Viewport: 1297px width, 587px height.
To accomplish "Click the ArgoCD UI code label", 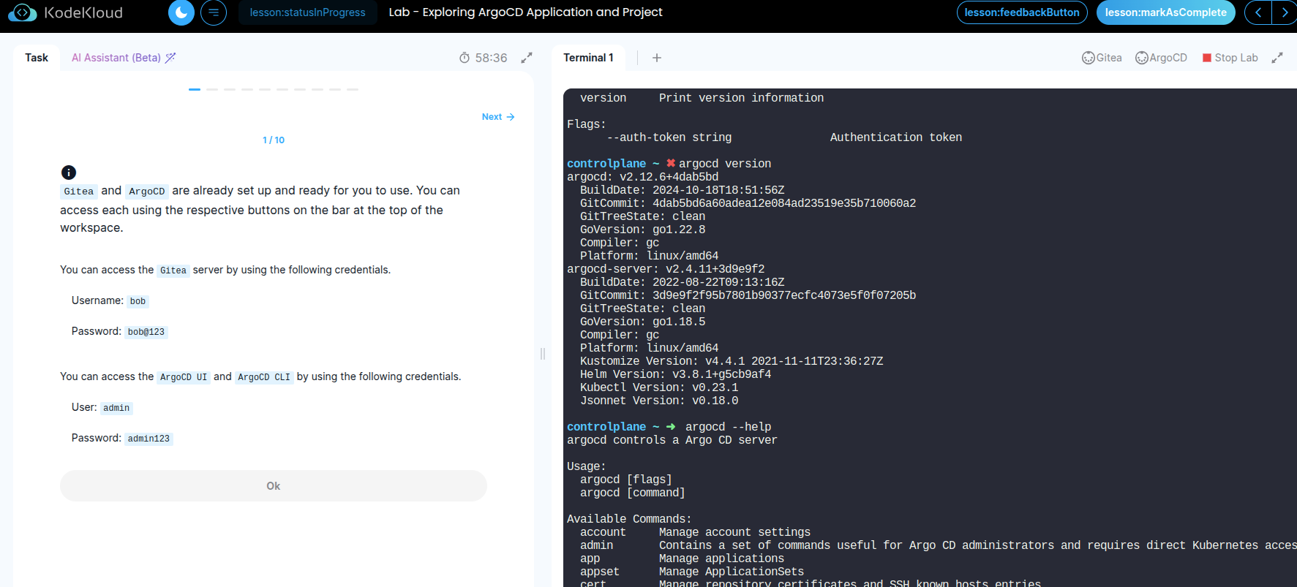I will [x=184, y=377].
